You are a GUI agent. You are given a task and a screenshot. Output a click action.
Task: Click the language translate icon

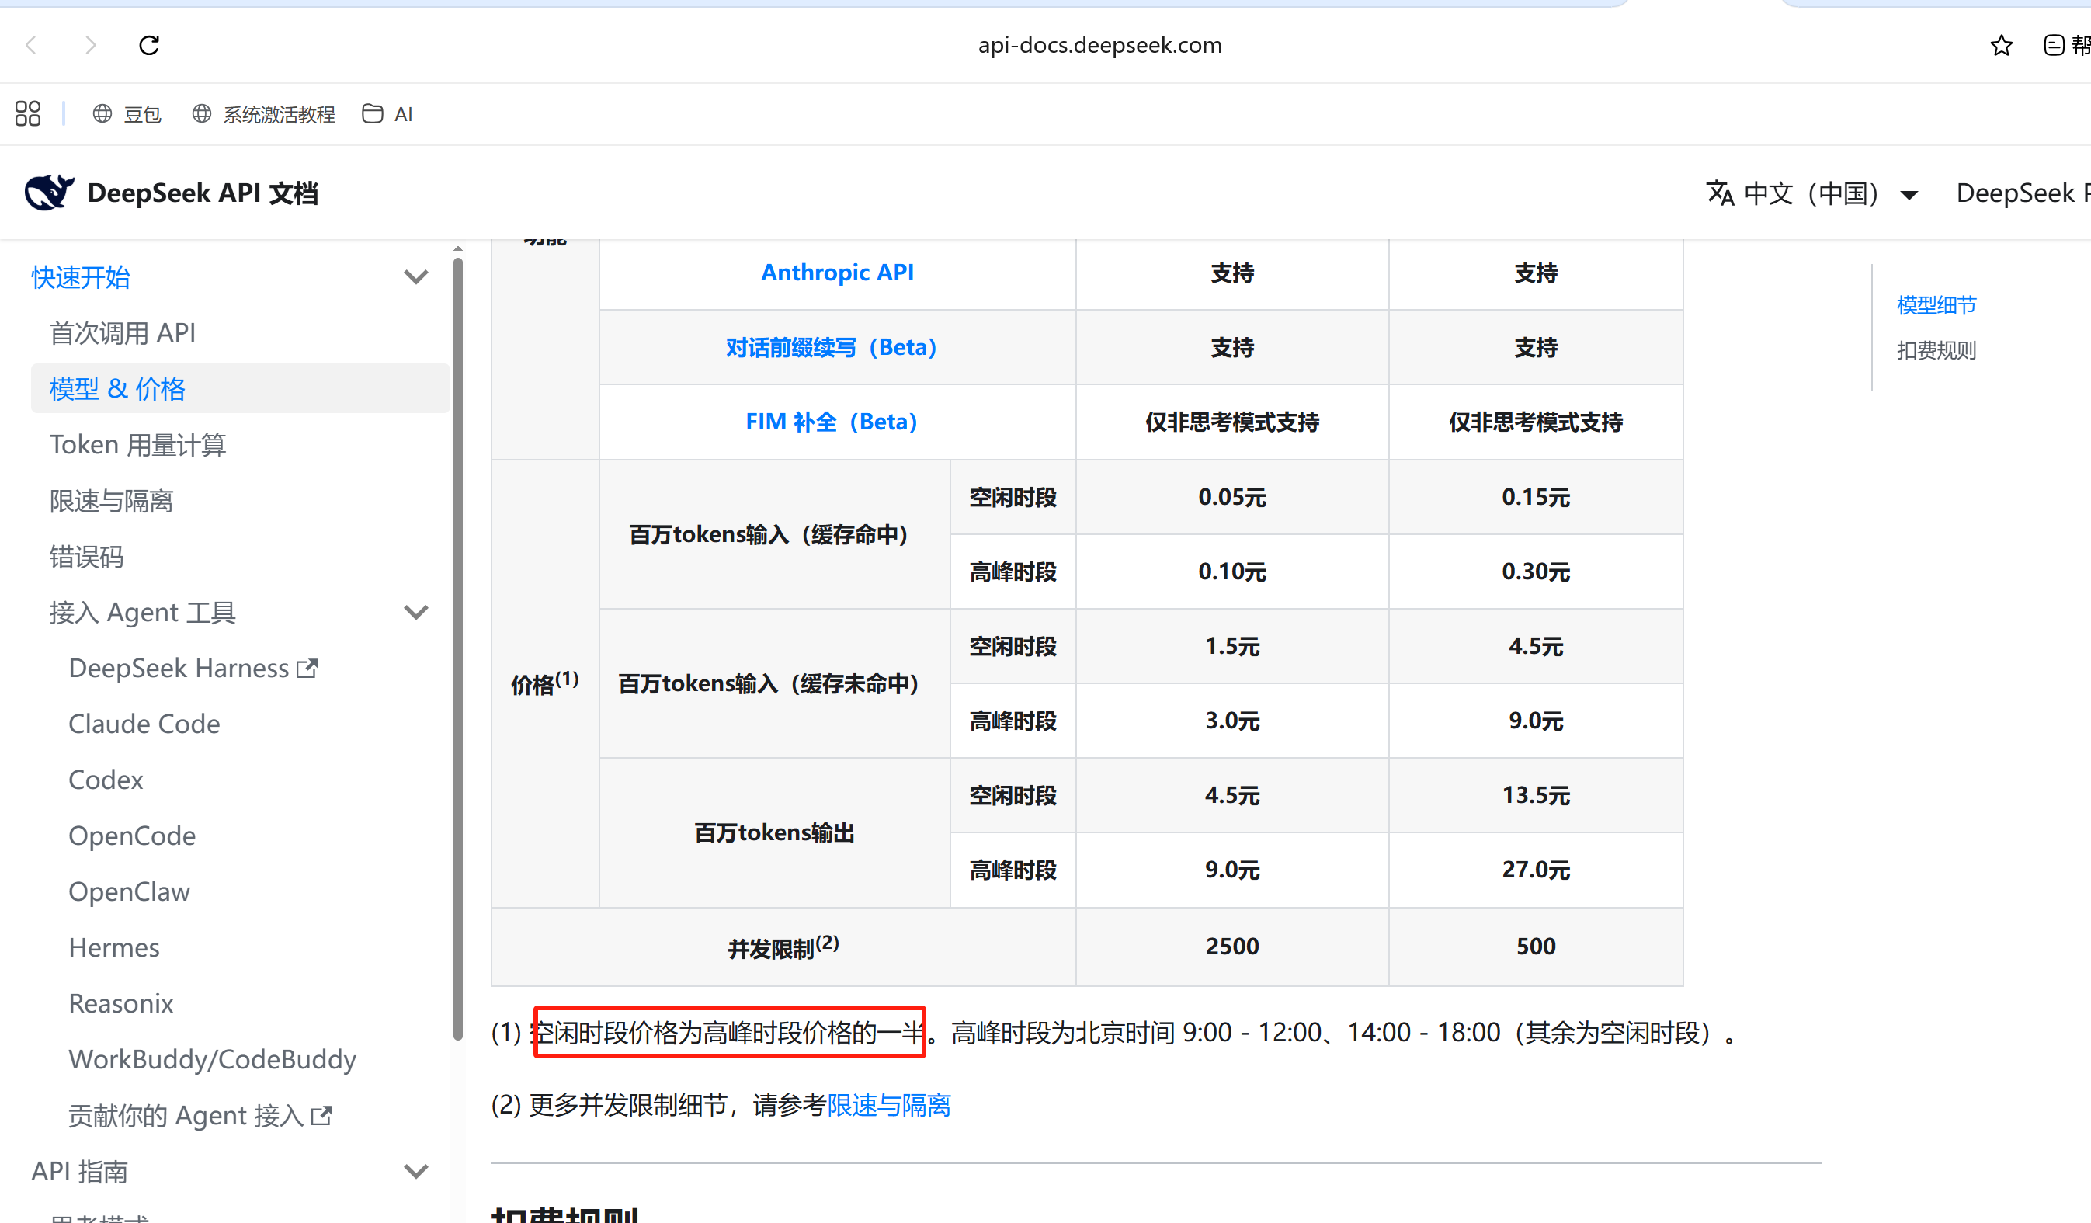pos(1720,193)
